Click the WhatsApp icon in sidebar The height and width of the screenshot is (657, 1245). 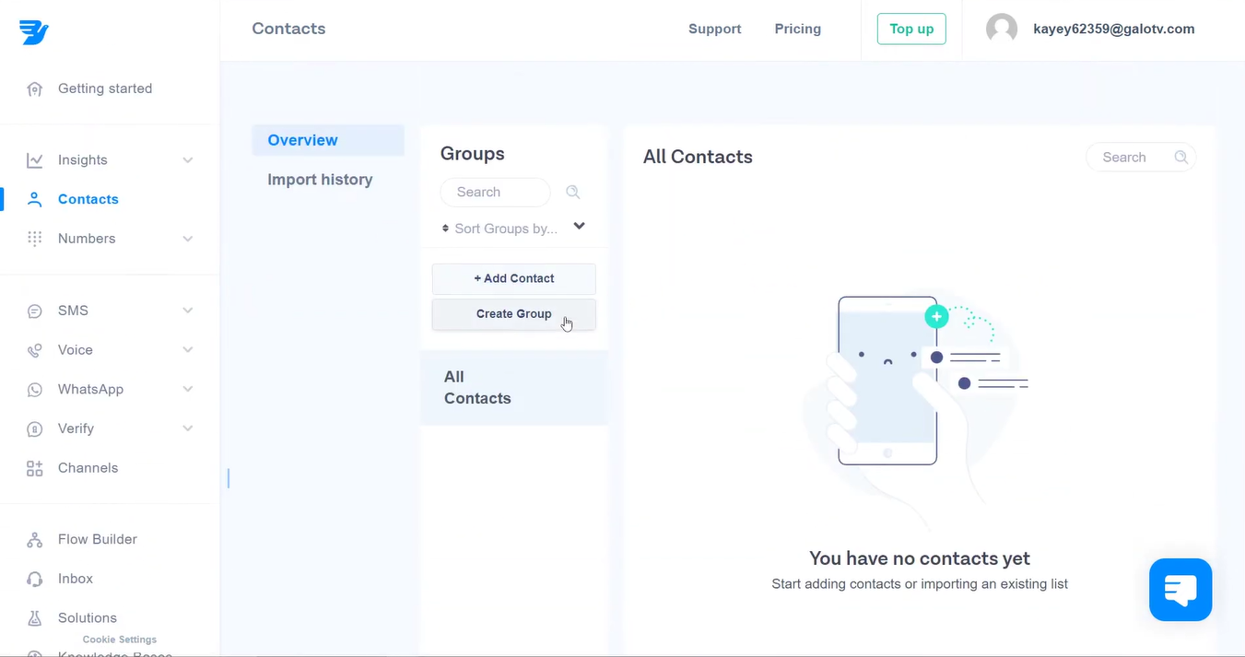pyautogui.click(x=35, y=390)
